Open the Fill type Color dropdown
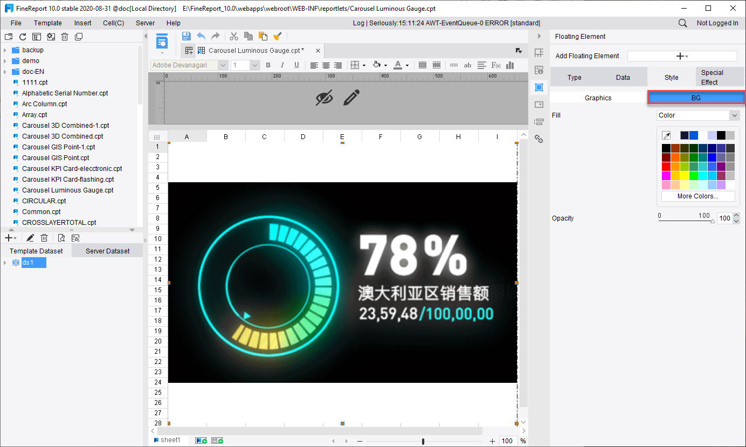Image resolution: width=746 pixels, height=447 pixels. [698, 115]
